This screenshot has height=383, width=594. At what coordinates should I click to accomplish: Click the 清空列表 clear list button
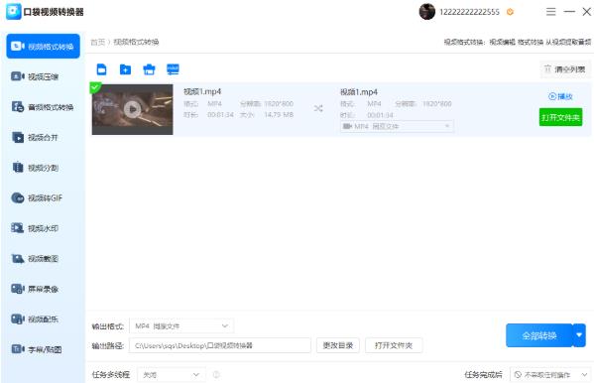(x=565, y=69)
